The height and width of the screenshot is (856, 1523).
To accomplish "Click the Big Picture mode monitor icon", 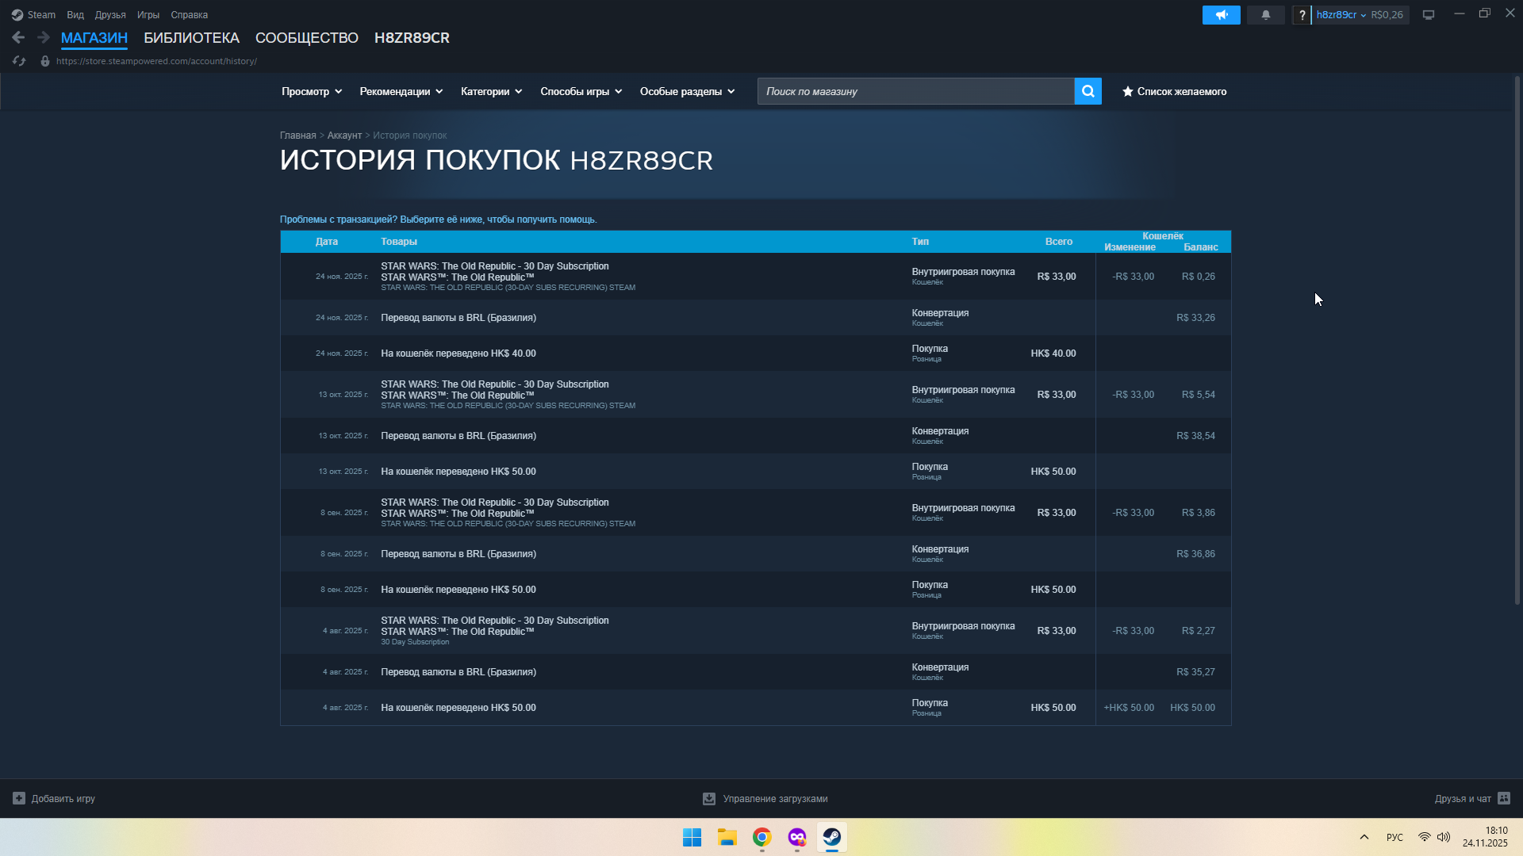I will (x=1428, y=15).
